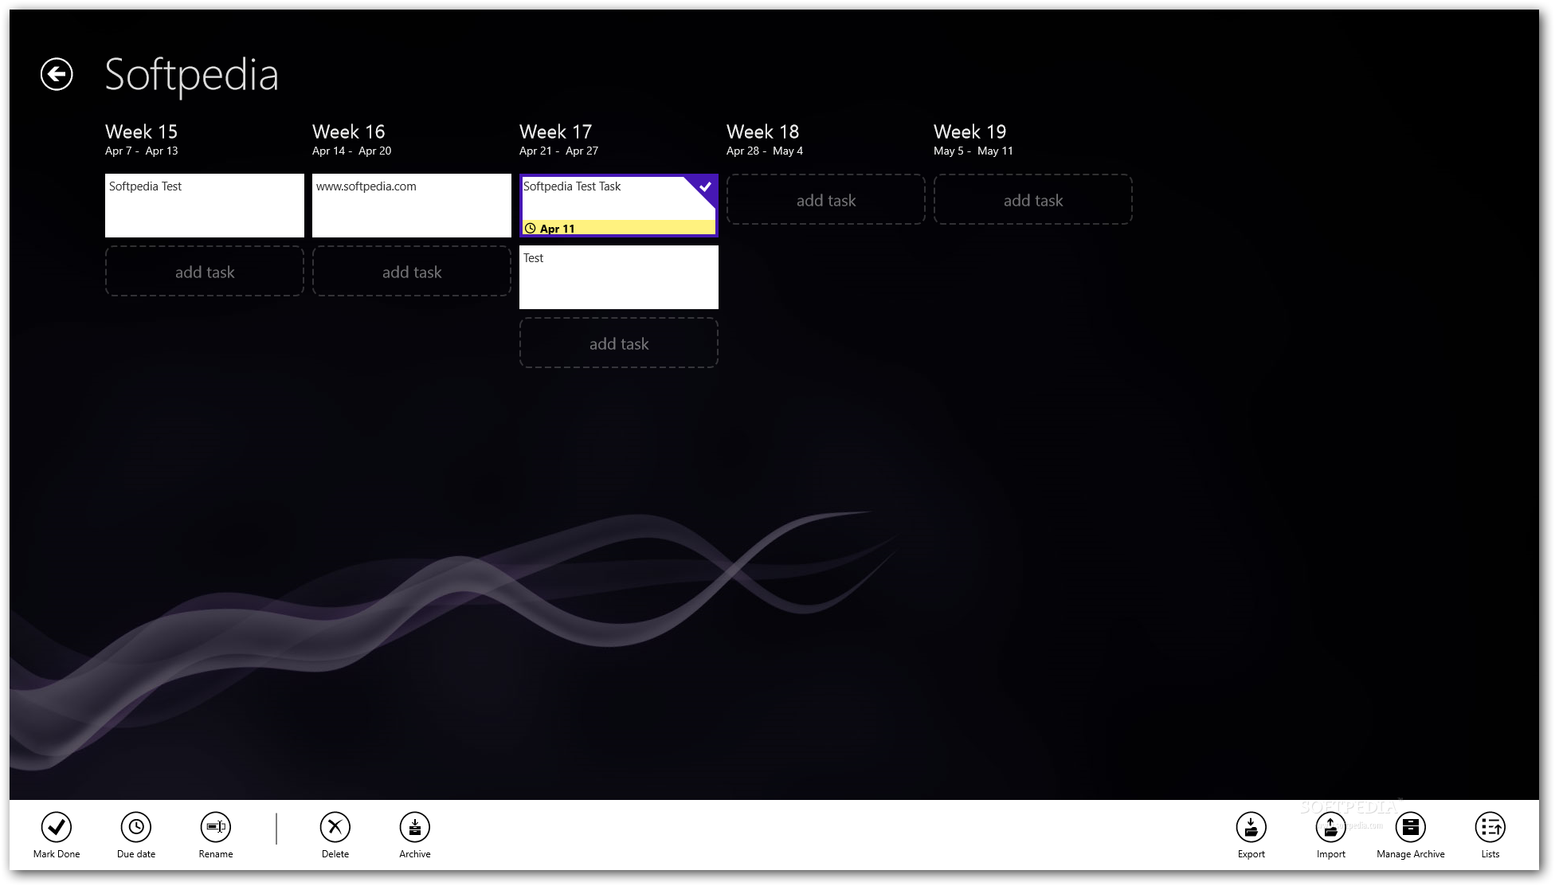Archive the selected task via Archive icon

tap(415, 827)
